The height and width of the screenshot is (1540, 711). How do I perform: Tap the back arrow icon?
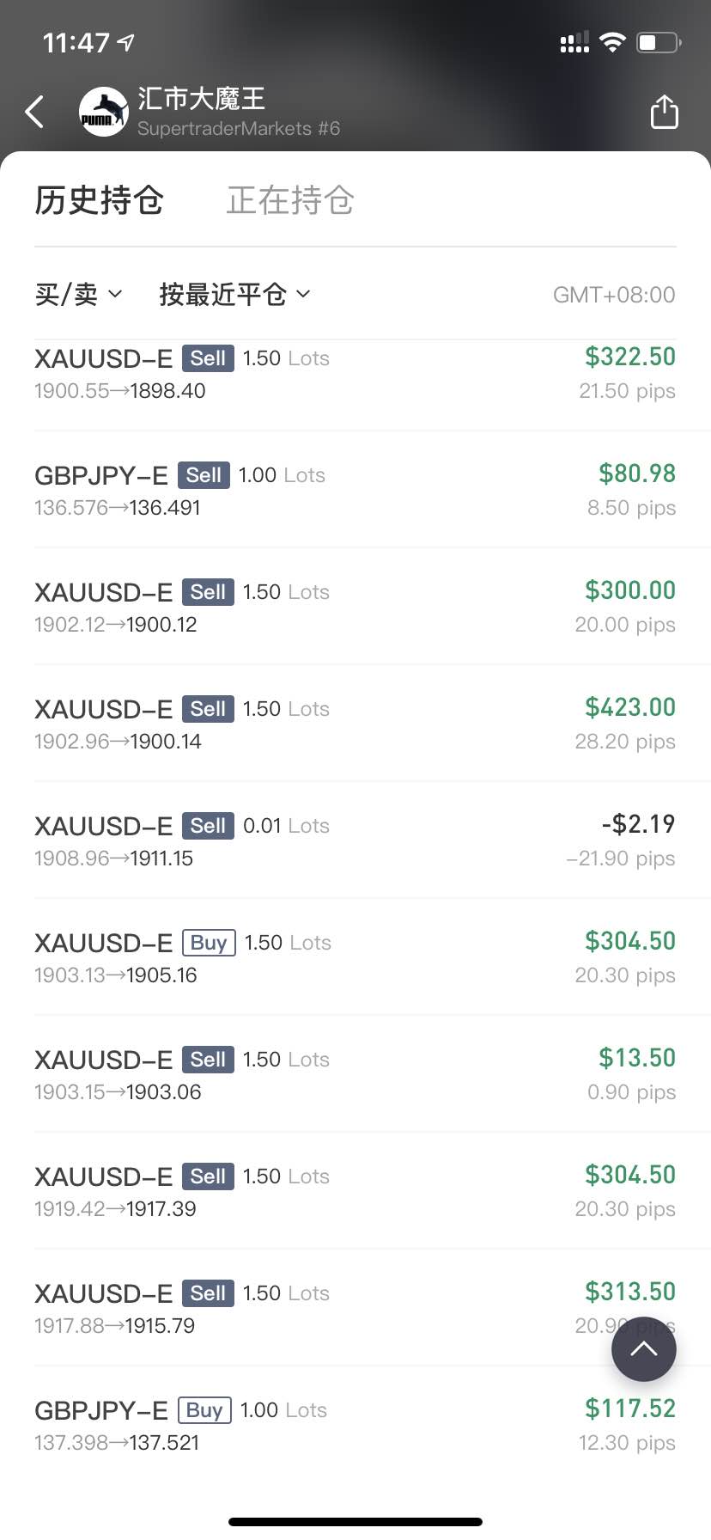click(x=34, y=112)
